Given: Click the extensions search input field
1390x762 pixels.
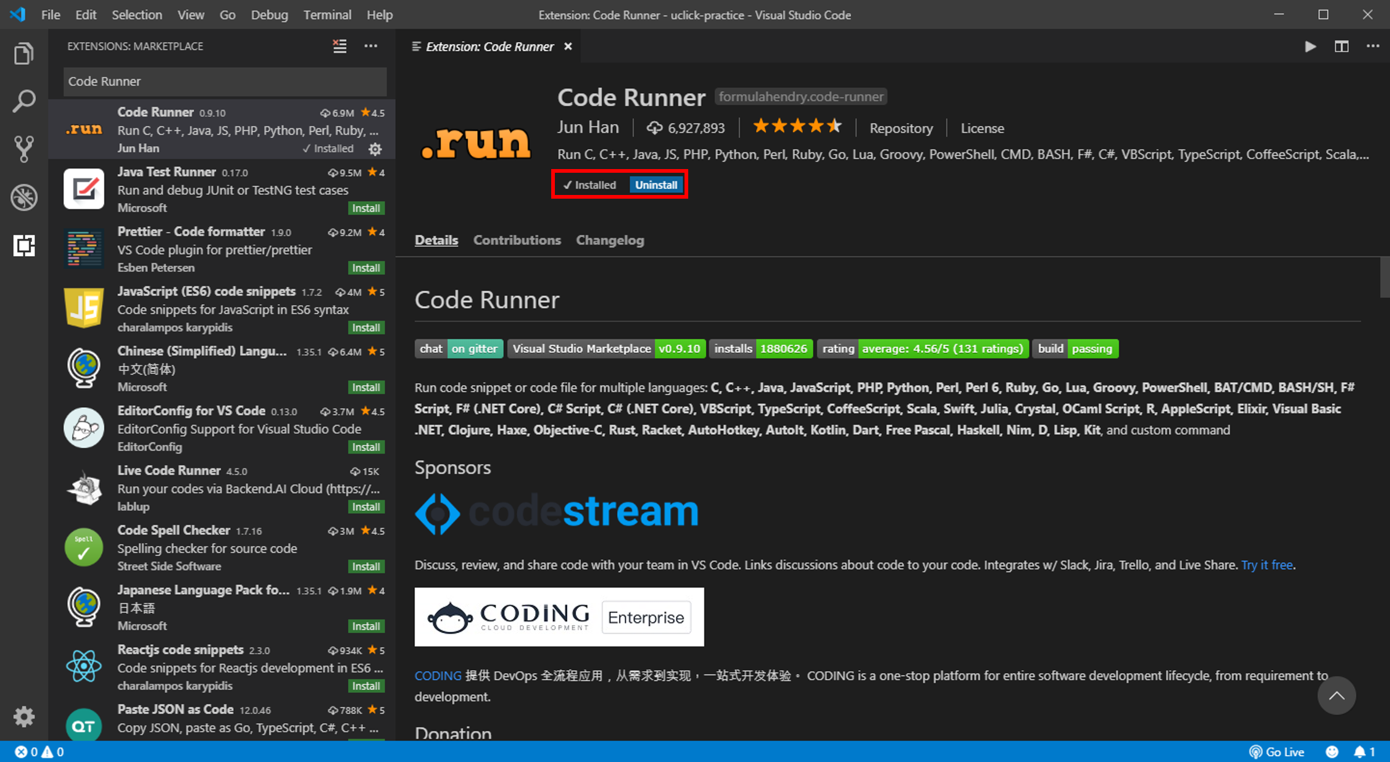Looking at the screenshot, I should pyautogui.click(x=225, y=81).
